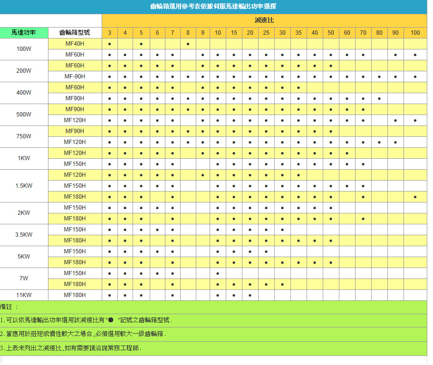Select the MF-90H gearbox model cell

pyautogui.click(x=75, y=77)
